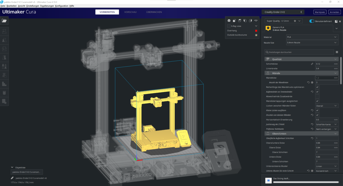Open the Datei menu
Viewport: 343px width, 186px height.
pos(3,6)
